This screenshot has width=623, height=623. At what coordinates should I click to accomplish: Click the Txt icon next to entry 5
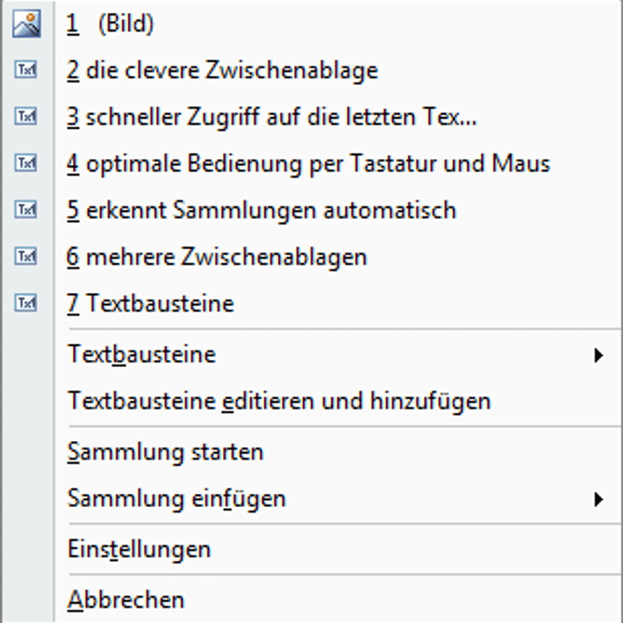tap(25, 210)
